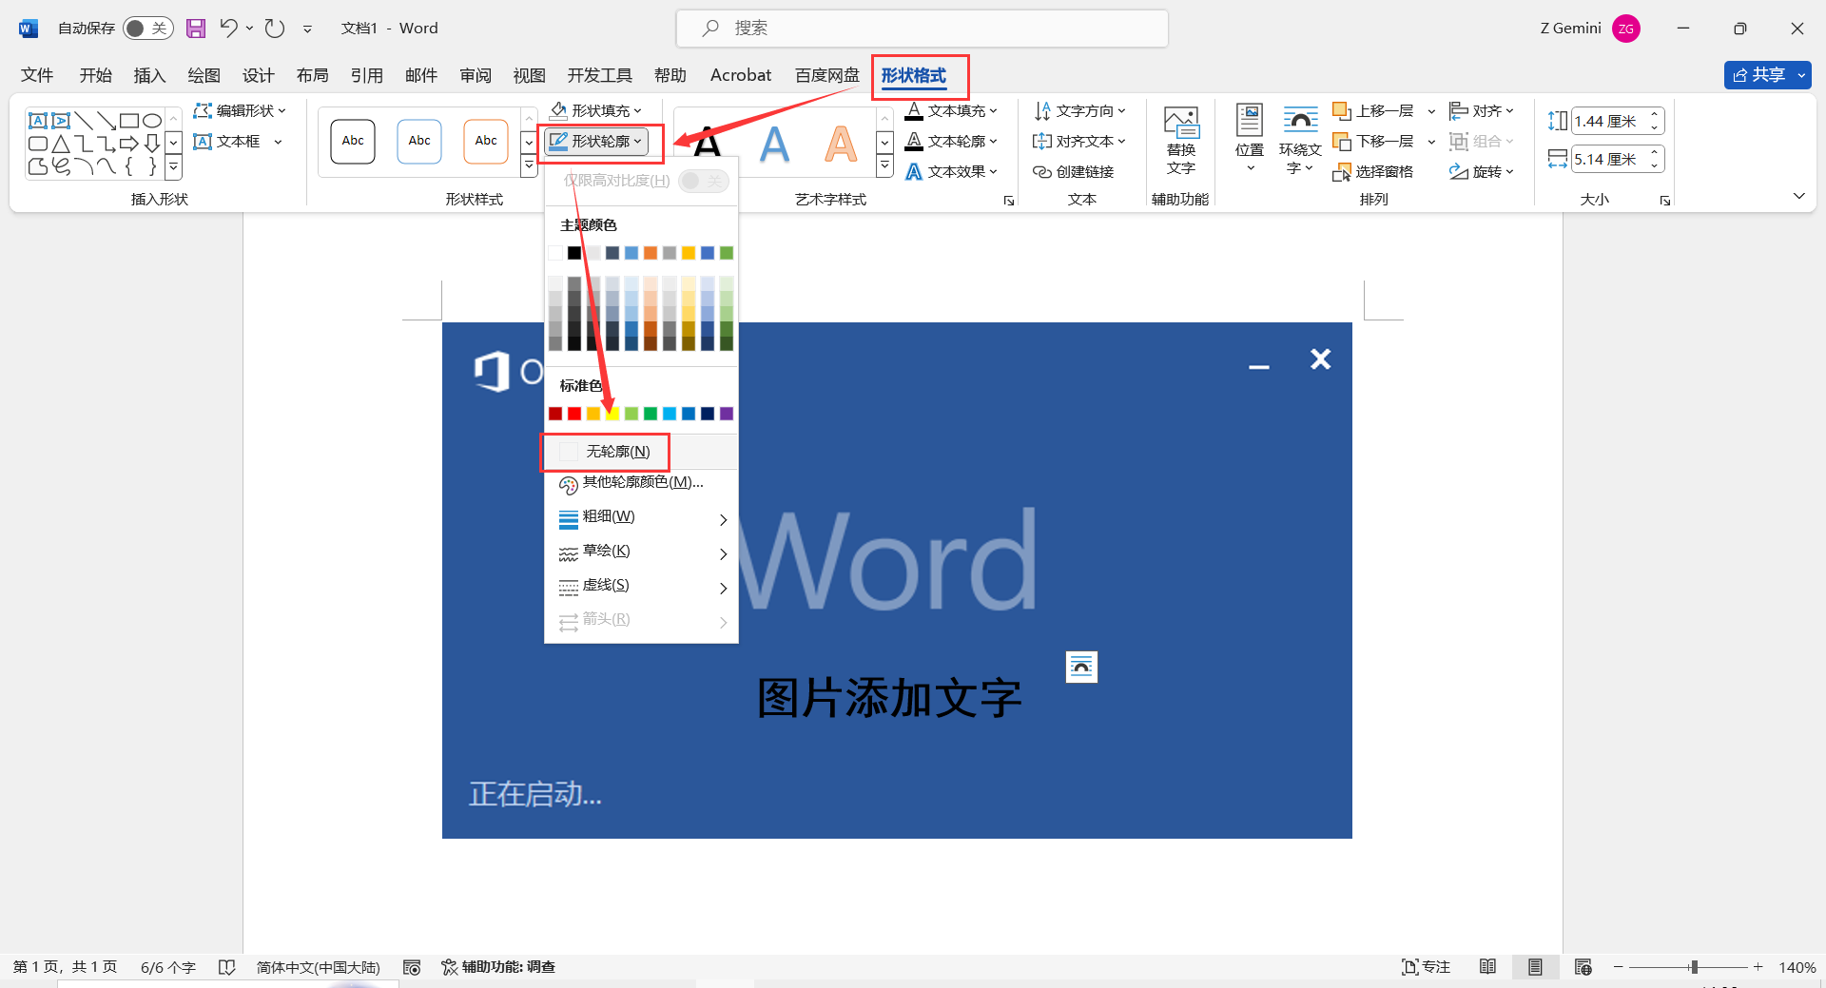Enable 专注 (Focus) mode in status bar
This screenshot has height=988, width=1826.
pos(1425,966)
